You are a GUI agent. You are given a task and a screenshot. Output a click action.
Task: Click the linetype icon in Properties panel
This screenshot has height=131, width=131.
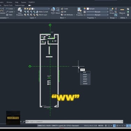[x=85, y=15]
